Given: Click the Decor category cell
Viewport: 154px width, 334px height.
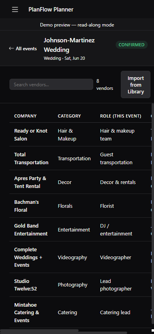Looking at the screenshot, I should pyautogui.click(x=65, y=182).
